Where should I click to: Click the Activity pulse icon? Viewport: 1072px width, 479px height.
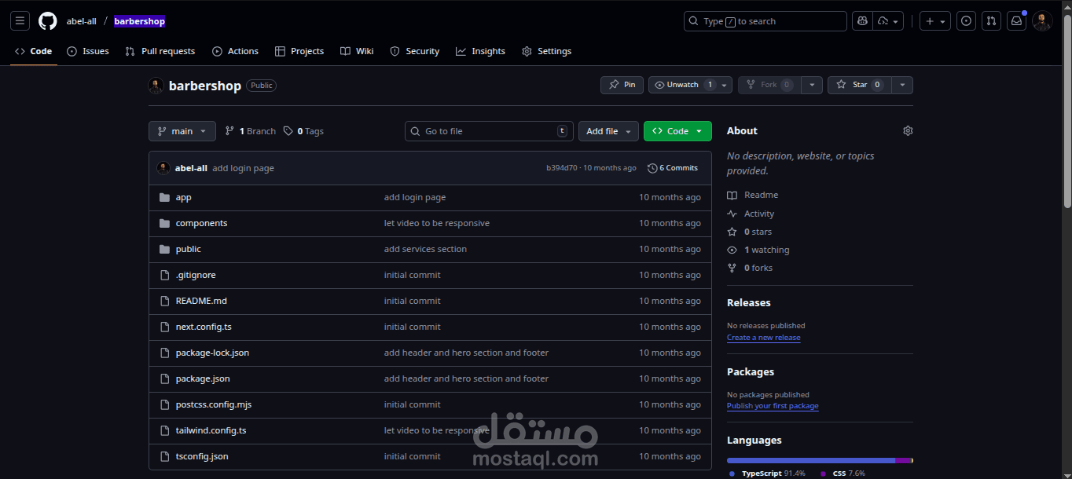(x=732, y=214)
